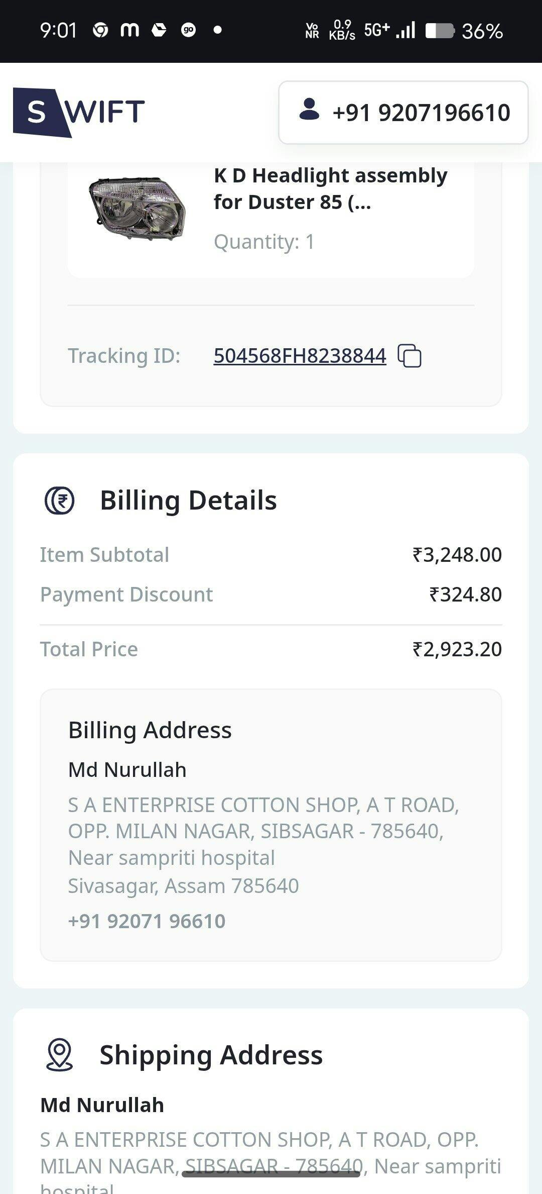
Task: Tap the Shipping Address location pin icon
Action: click(59, 1055)
